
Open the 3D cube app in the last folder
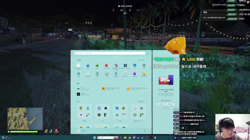tap(135, 115)
